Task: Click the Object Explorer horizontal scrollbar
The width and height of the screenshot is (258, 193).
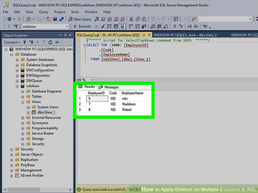Action: pyautogui.click(x=38, y=190)
